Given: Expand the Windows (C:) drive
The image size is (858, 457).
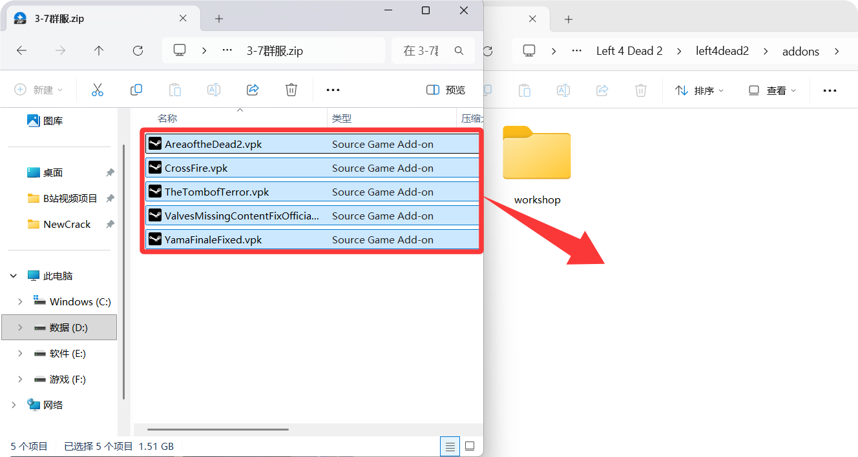Looking at the screenshot, I should pyautogui.click(x=20, y=301).
